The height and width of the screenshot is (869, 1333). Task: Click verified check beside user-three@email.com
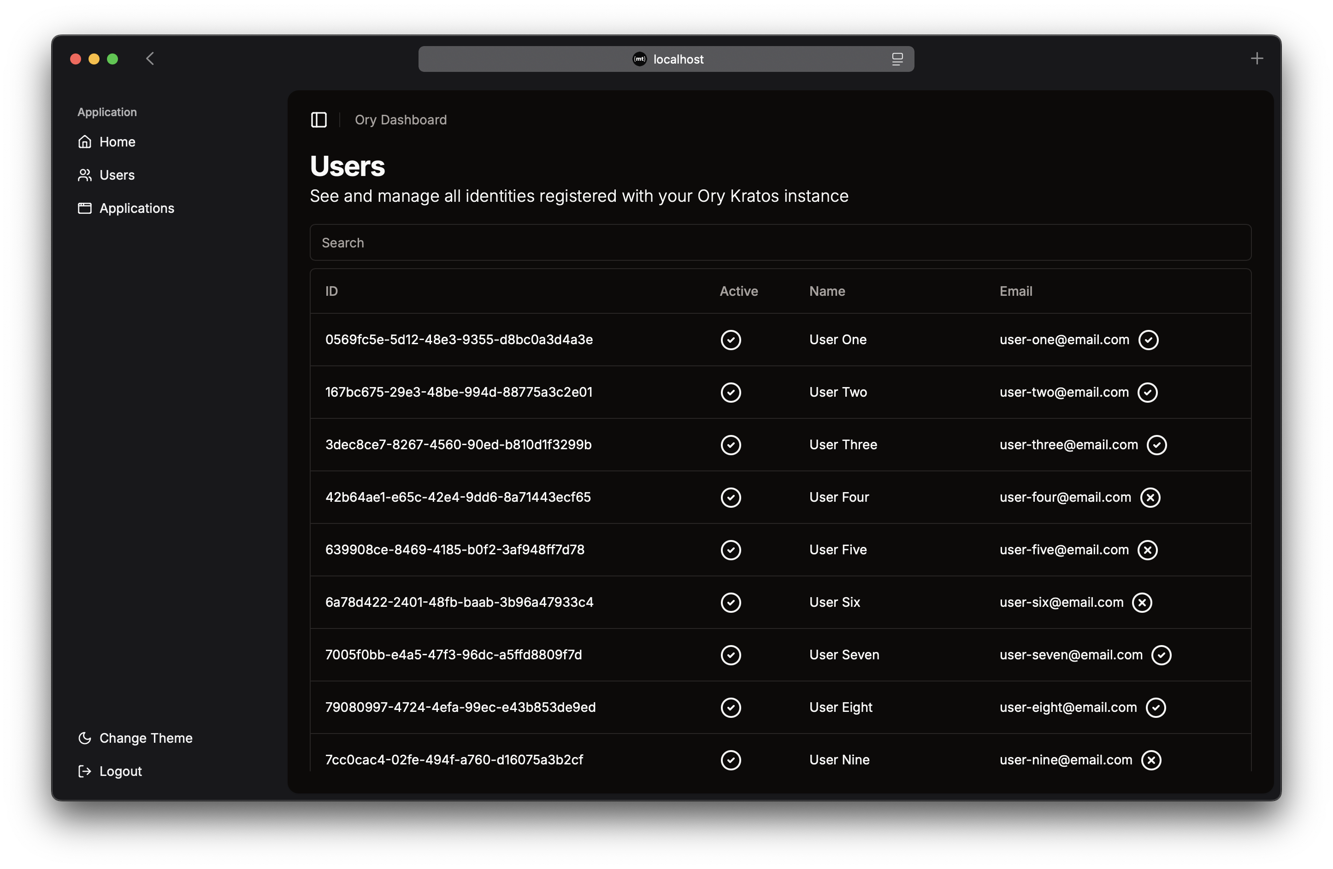[x=1157, y=445]
